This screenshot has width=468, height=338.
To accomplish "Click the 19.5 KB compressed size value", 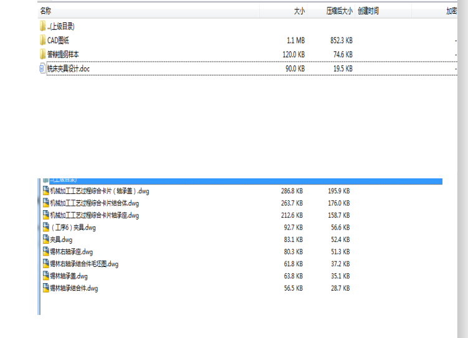I will click(343, 69).
